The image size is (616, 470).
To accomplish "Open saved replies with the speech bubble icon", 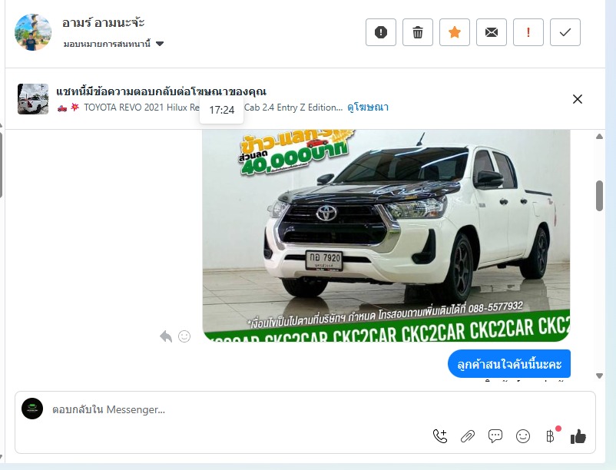I will [495, 436].
